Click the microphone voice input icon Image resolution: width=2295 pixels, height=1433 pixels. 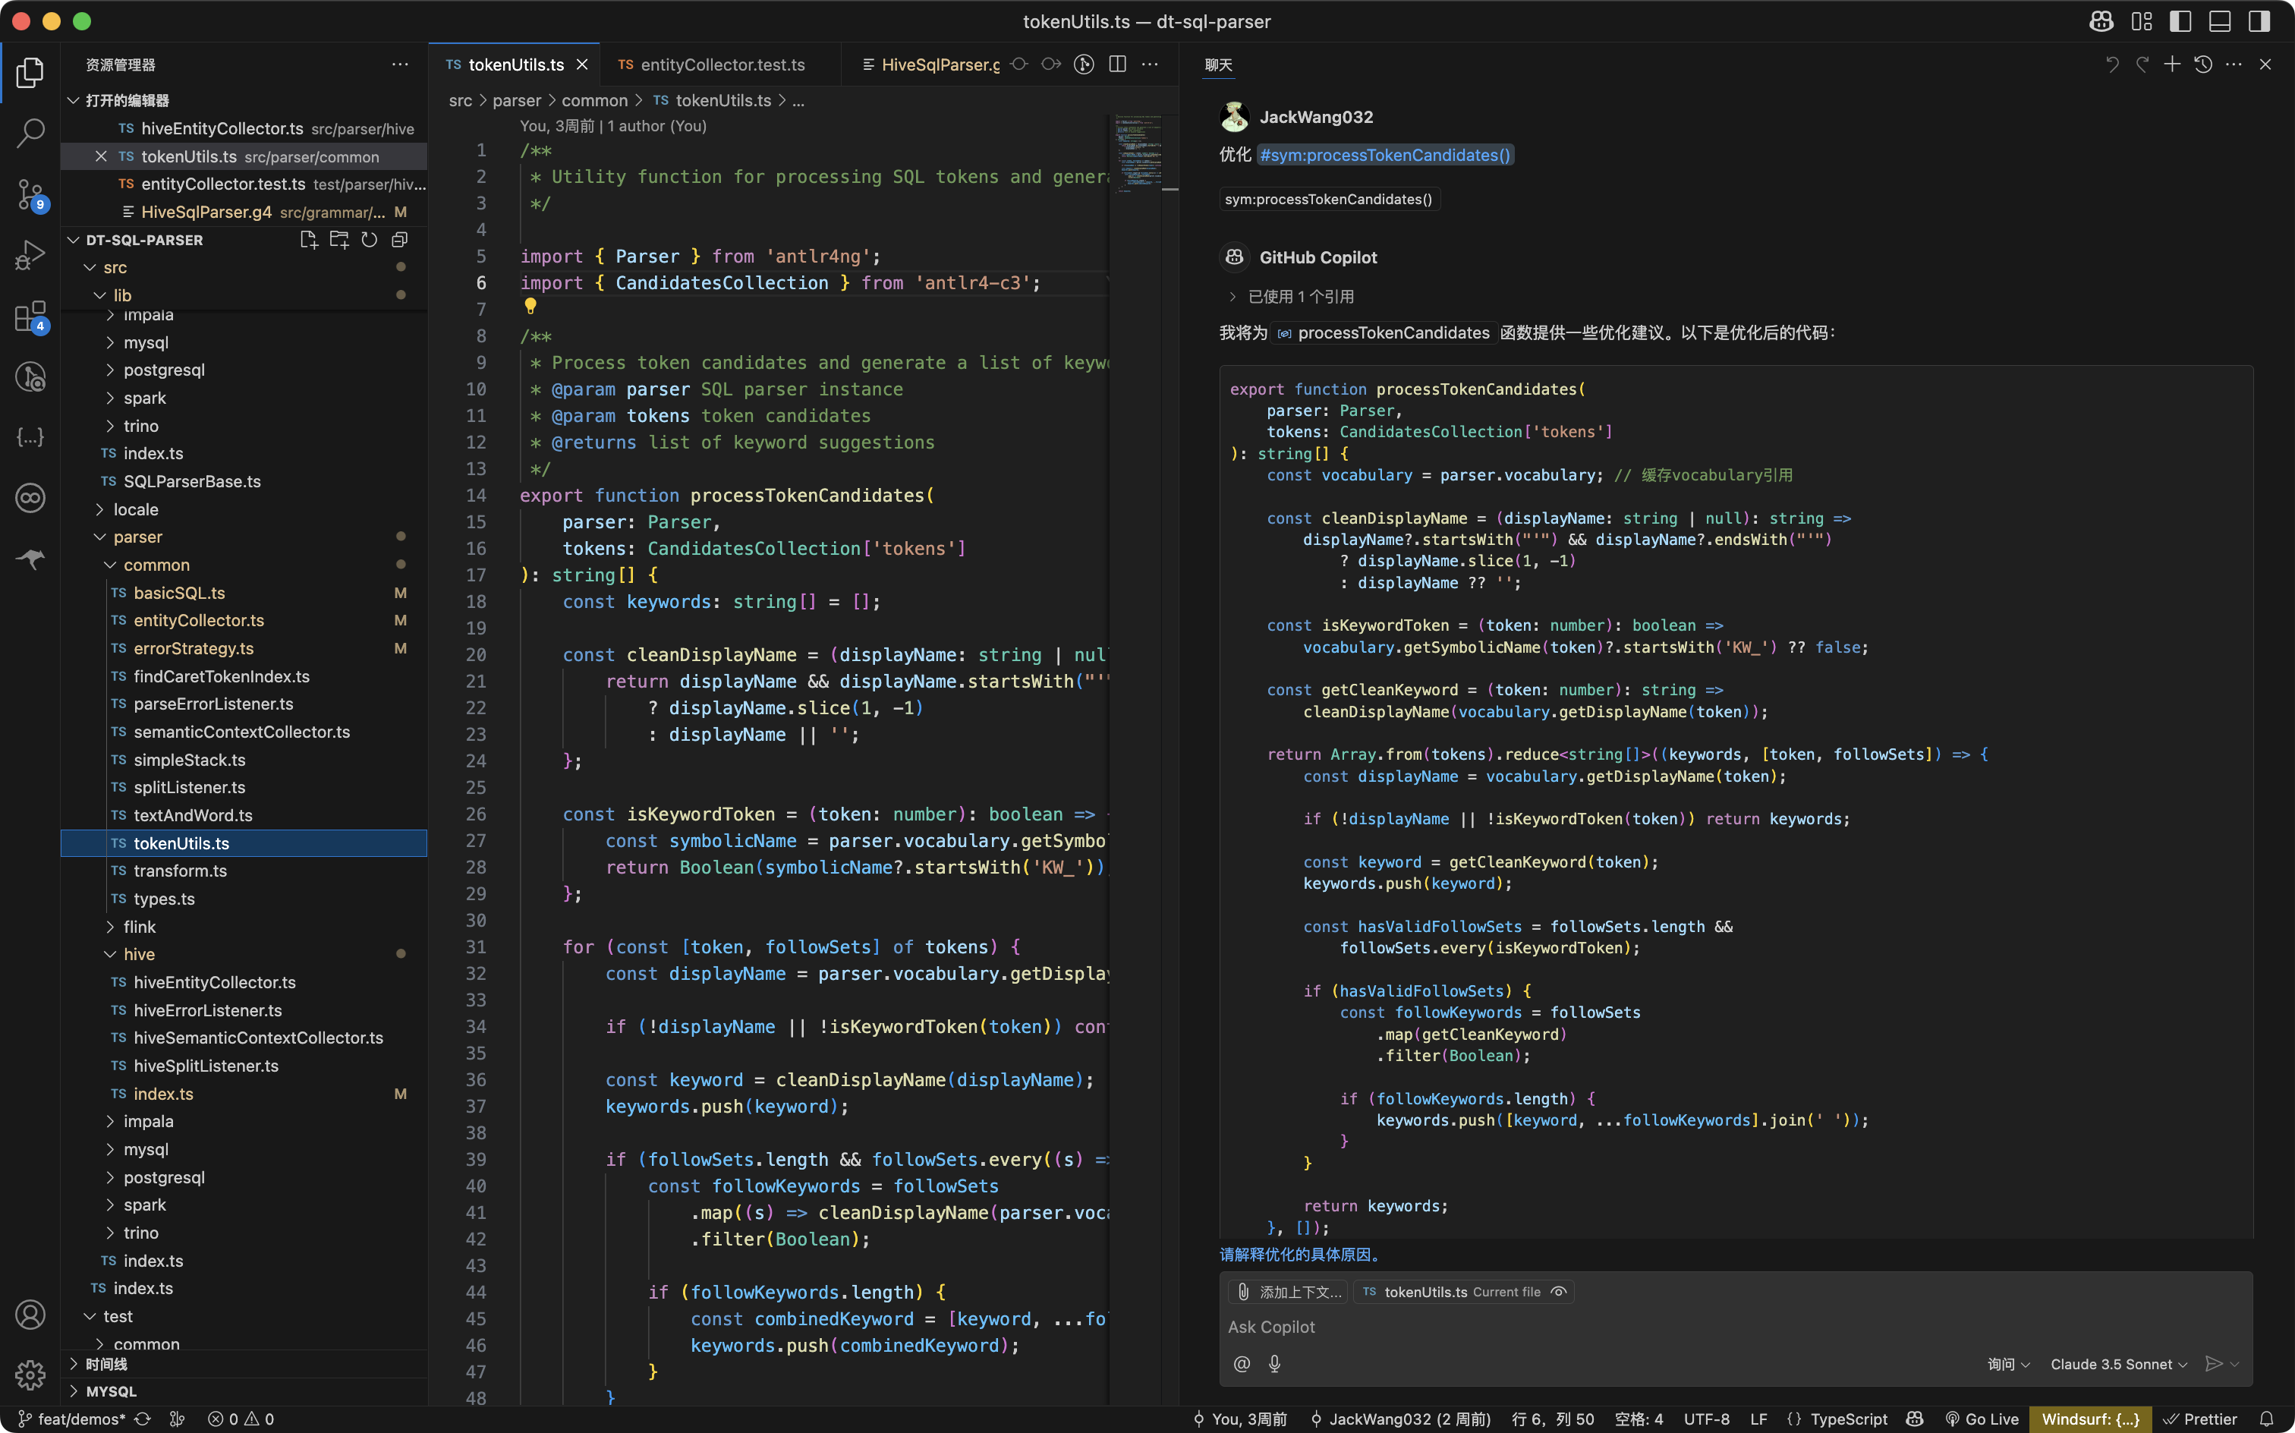[x=1274, y=1363]
